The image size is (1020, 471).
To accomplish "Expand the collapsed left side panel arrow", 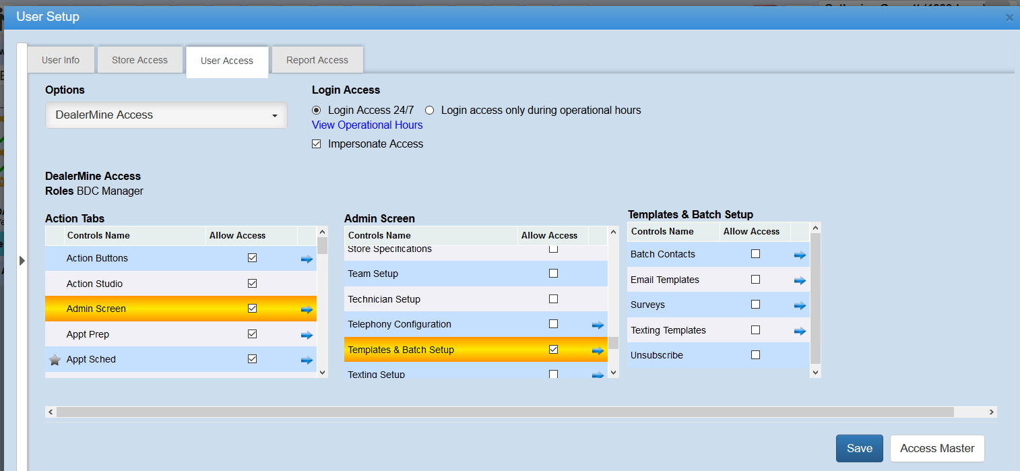I will tap(22, 261).
